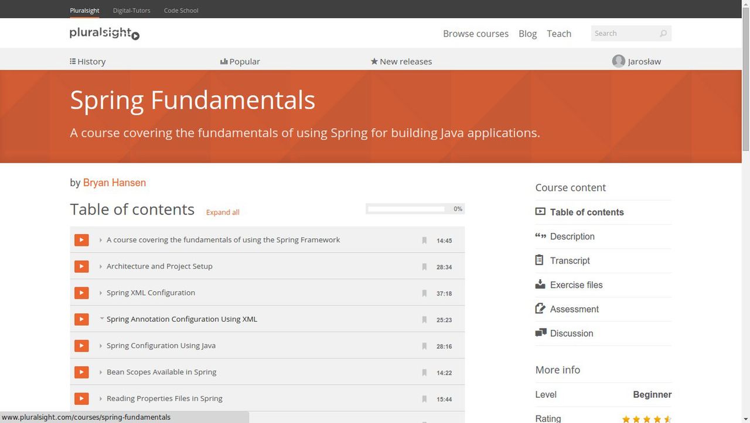Click the 'Spring XML Configuration' module title
Screen dimensions: 750x423
(151, 293)
